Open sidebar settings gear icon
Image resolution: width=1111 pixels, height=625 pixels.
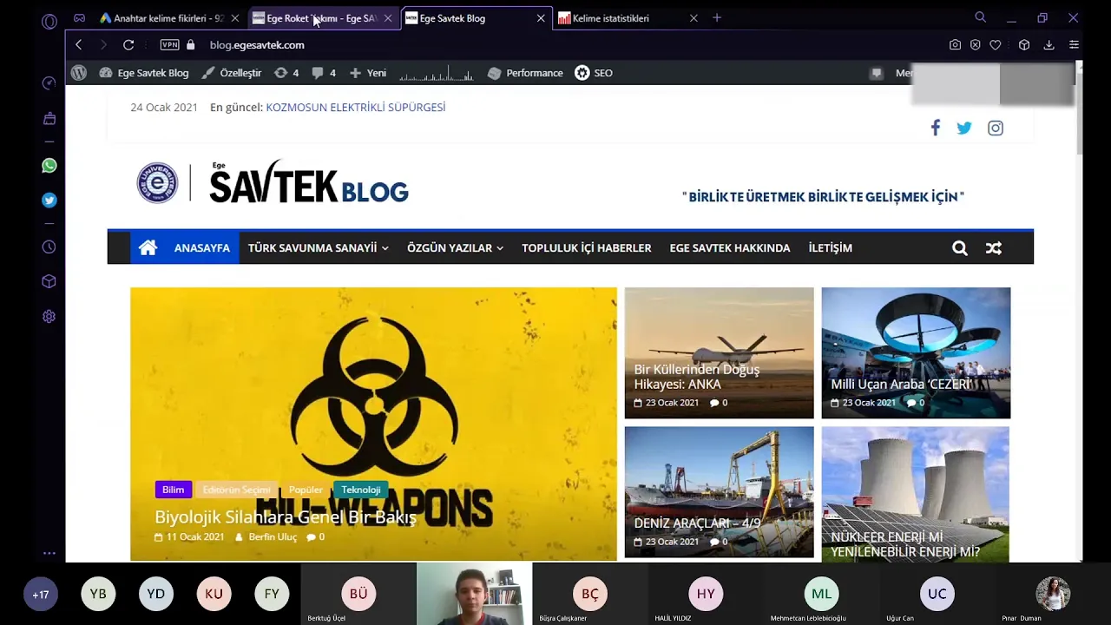[x=49, y=317]
